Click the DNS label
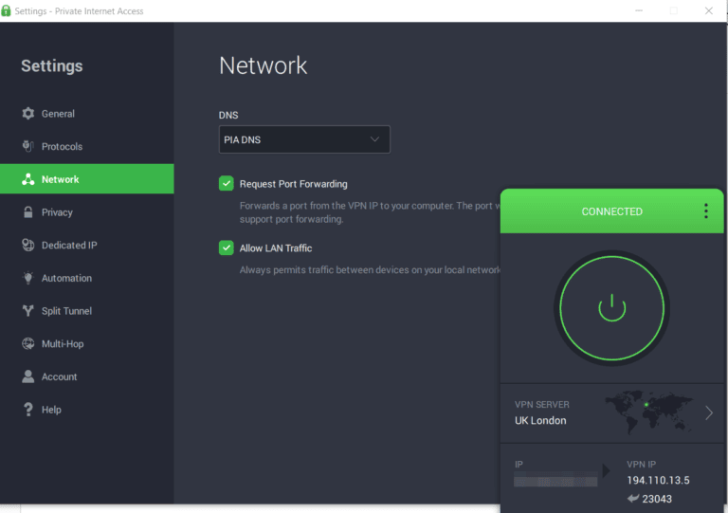Screen dimensions: 728x513 (x=228, y=115)
